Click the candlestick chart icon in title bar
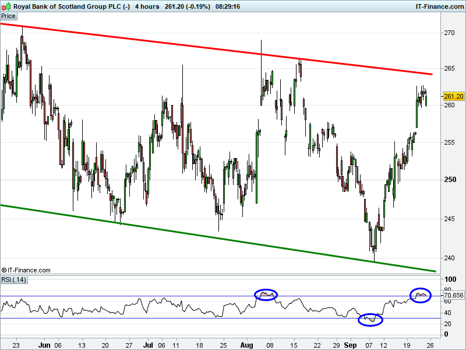Image resolution: width=466 pixels, height=350 pixels. 6,6
